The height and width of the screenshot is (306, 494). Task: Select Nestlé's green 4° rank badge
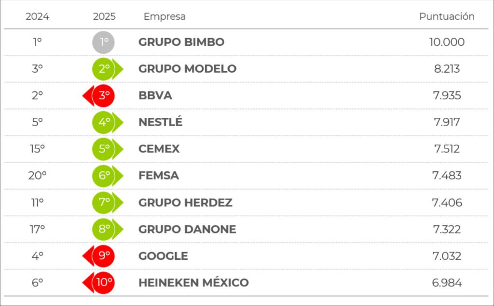coord(105,122)
